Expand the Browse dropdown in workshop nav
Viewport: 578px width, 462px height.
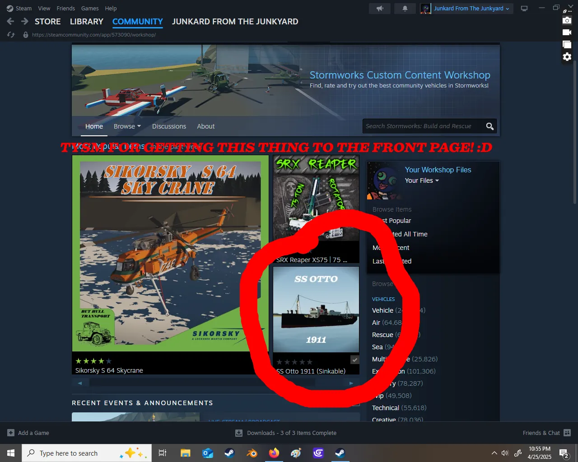[127, 126]
